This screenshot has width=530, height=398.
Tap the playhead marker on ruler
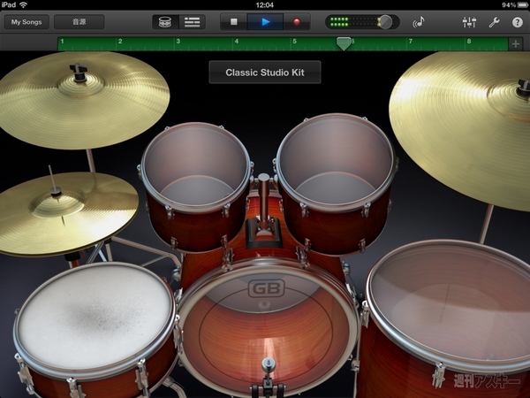tap(344, 43)
